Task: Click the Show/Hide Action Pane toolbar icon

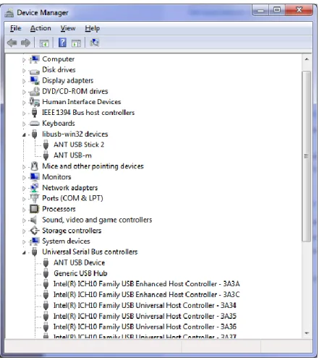Action: pyautogui.click(x=76, y=43)
